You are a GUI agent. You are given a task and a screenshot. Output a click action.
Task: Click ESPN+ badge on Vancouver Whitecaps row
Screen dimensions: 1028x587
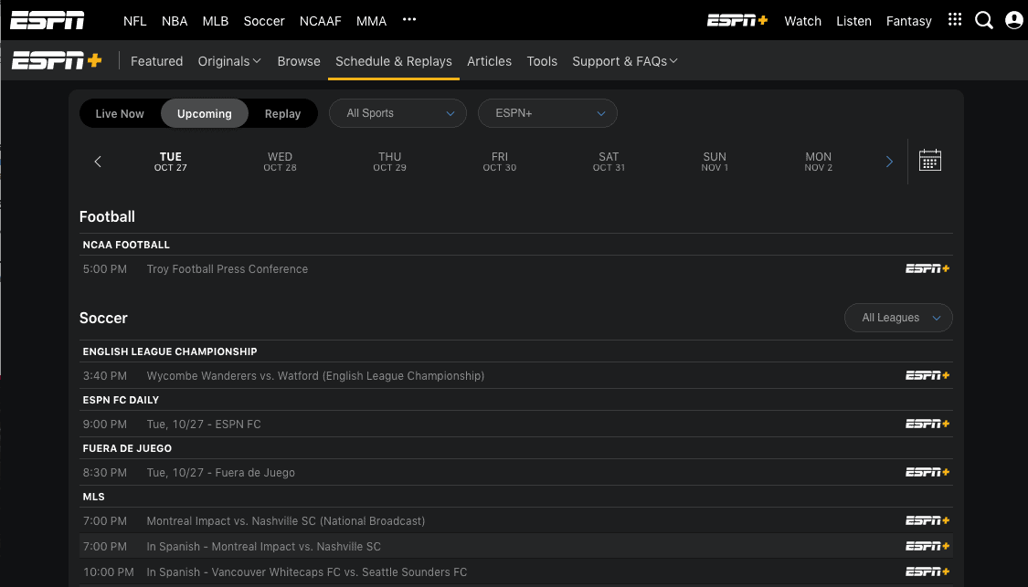[927, 571]
